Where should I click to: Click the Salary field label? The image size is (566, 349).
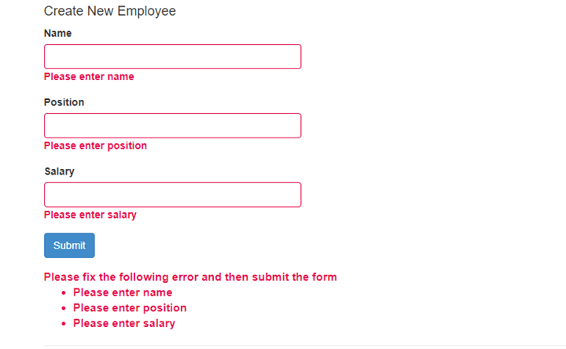pyautogui.click(x=59, y=171)
